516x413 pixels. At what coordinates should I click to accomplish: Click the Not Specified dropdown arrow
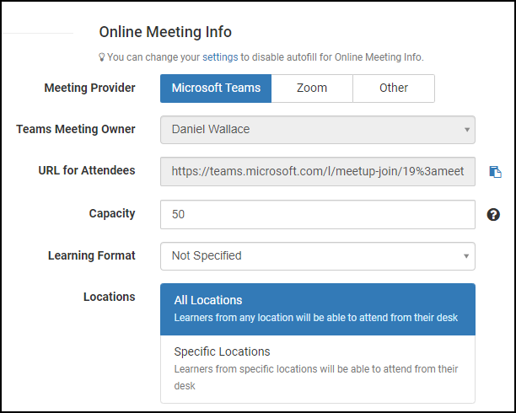(466, 256)
